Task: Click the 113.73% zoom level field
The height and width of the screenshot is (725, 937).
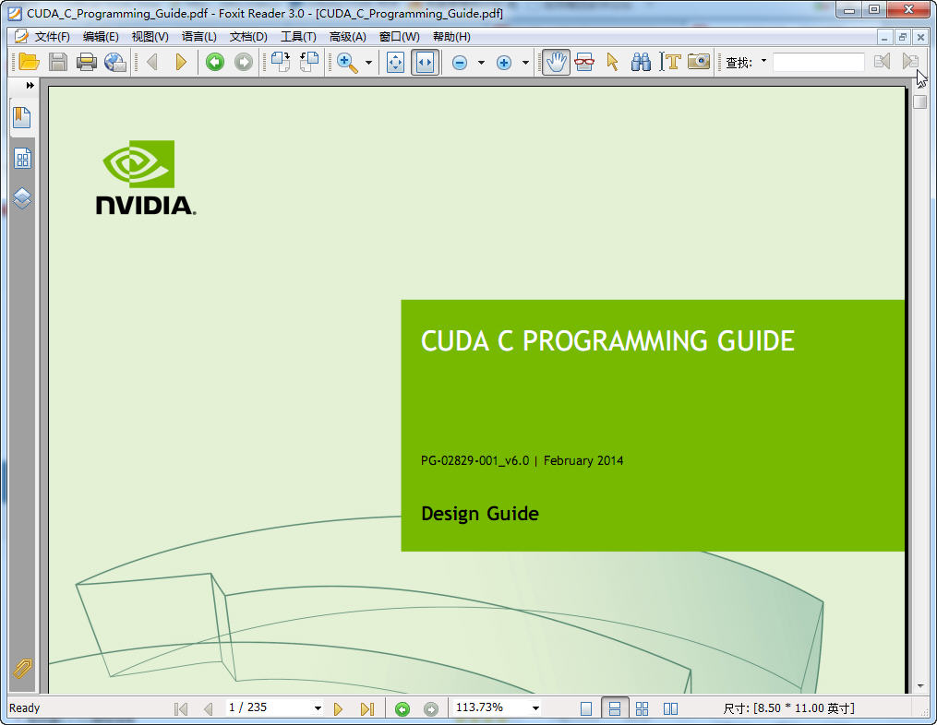Action: click(x=490, y=708)
